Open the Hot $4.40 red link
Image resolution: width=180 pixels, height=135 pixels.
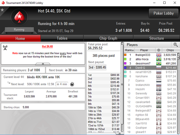click(47, 46)
